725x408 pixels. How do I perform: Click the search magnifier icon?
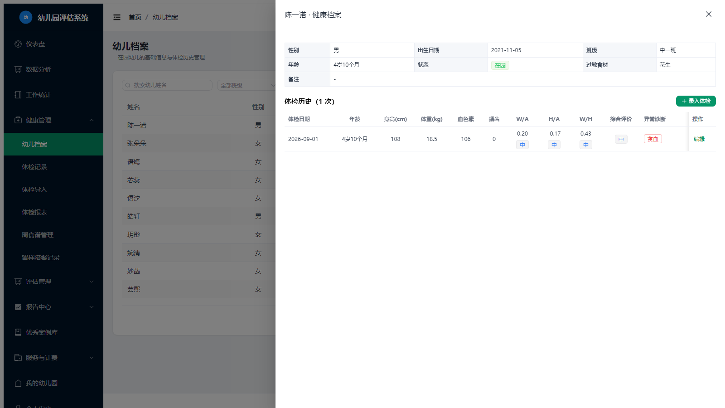[128, 85]
